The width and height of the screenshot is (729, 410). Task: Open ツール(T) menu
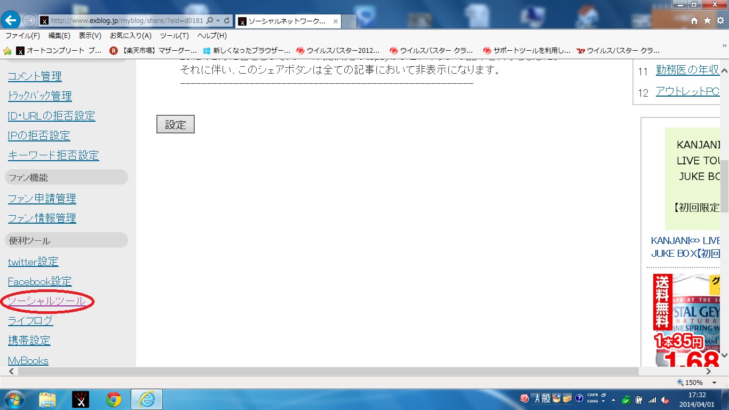click(x=175, y=36)
